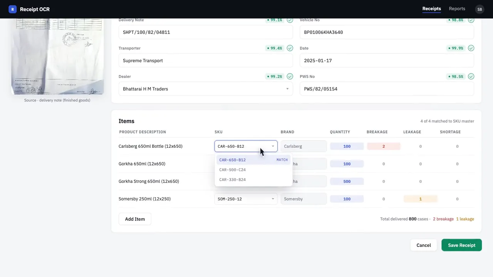Click the BREAKAGE column header
Image resolution: width=493 pixels, height=277 pixels.
click(x=377, y=132)
